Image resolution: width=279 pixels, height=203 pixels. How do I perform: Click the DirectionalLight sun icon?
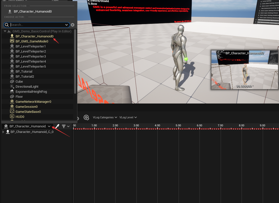(x=12, y=86)
